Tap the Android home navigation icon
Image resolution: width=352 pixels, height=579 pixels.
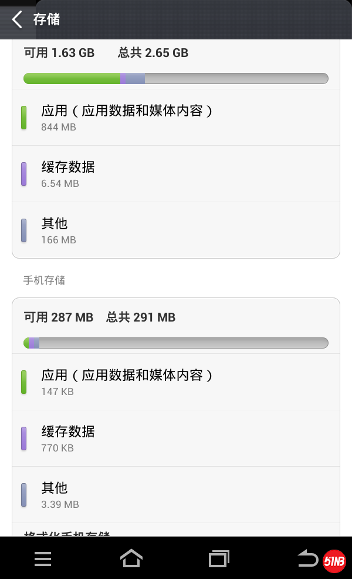[x=131, y=558]
